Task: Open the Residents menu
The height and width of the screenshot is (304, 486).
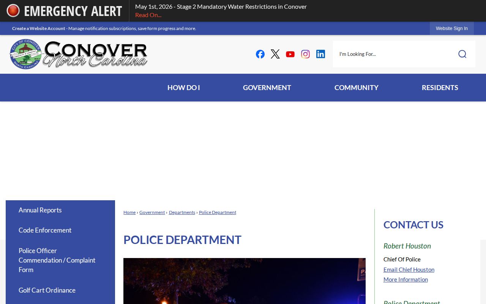Action: click(440, 87)
